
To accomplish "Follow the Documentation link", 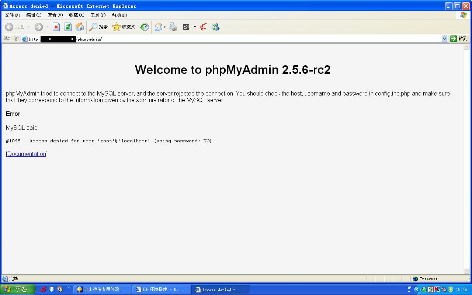I will tap(27, 154).
